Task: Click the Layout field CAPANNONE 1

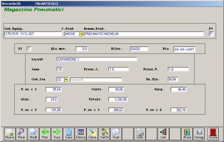Action: (97, 59)
